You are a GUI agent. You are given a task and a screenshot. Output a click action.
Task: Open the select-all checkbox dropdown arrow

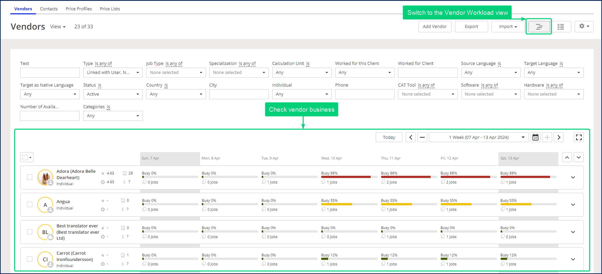coord(31,157)
